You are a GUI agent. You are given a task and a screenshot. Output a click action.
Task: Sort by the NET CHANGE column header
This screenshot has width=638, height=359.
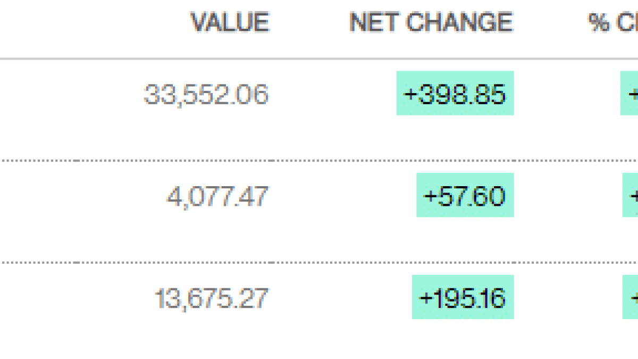pyautogui.click(x=431, y=23)
